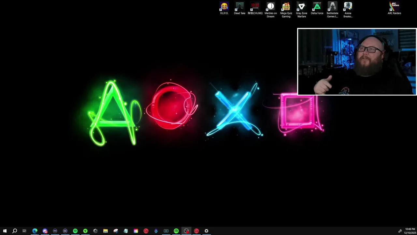417x235 pixels.
Task: Launch the Dead Take desktop shortcut
Action: 239,8
